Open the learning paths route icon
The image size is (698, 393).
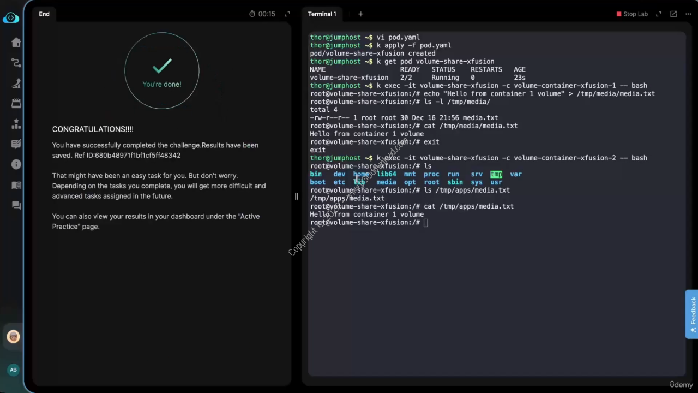(x=16, y=63)
